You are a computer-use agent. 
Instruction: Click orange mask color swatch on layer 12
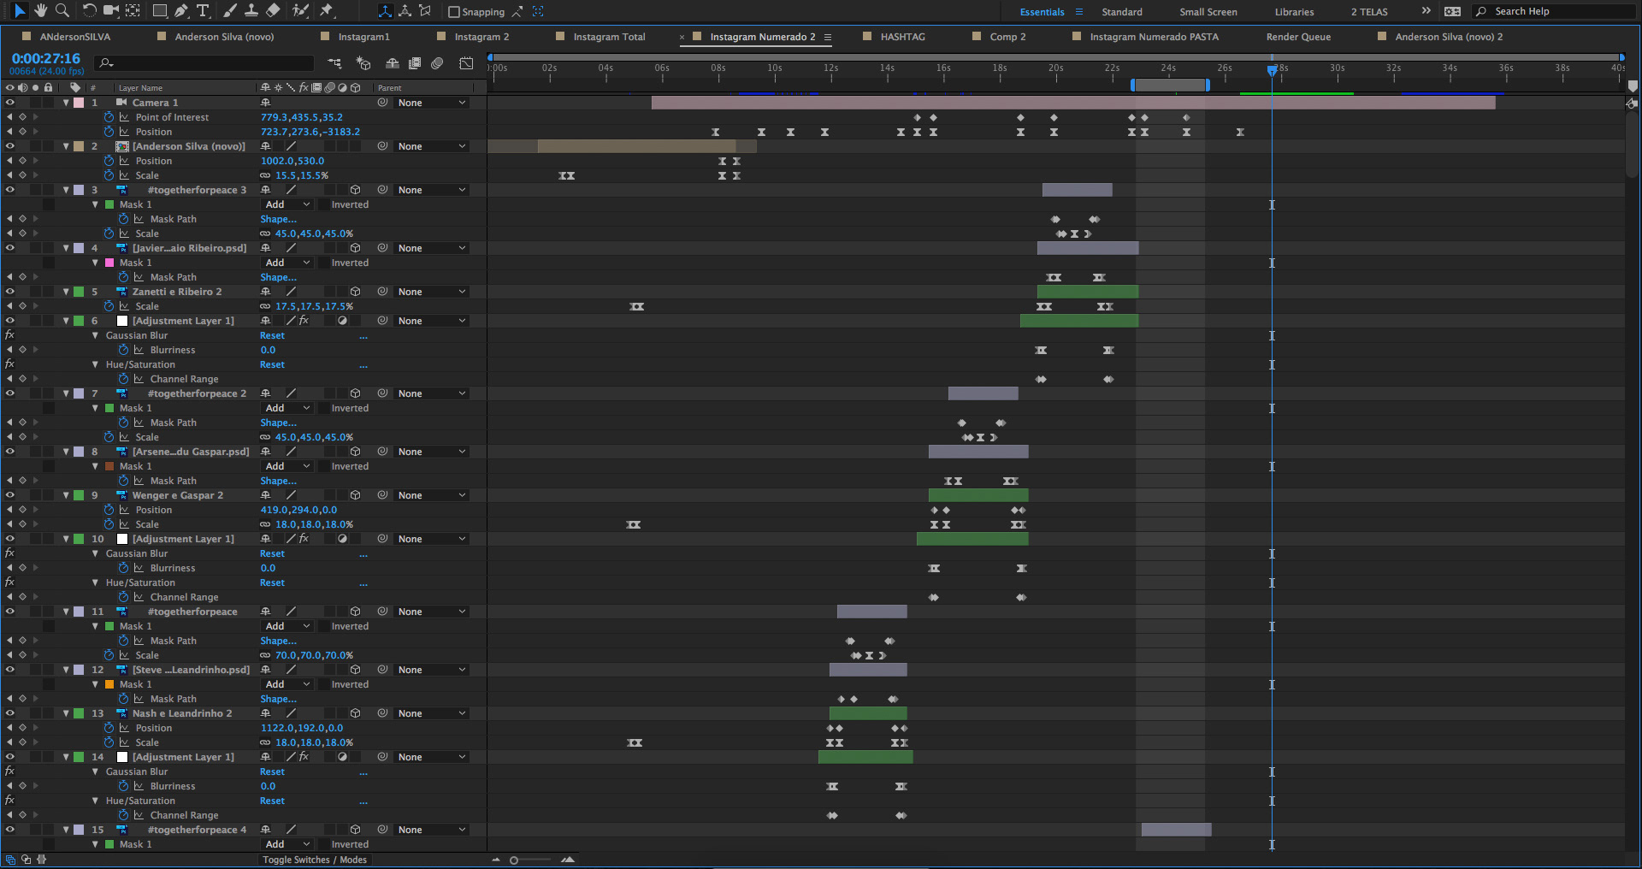[109, 684]
